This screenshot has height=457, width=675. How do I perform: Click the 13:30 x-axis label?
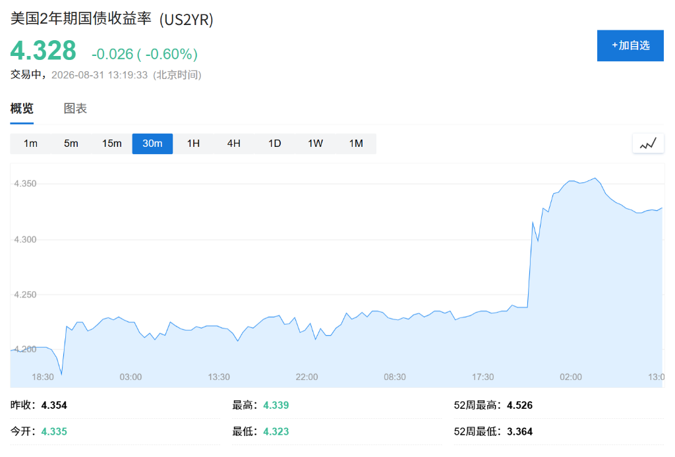coord(219,377)
